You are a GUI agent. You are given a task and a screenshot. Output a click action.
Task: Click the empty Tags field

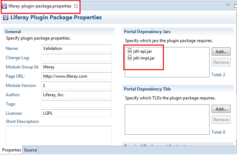tap(76, 104)
